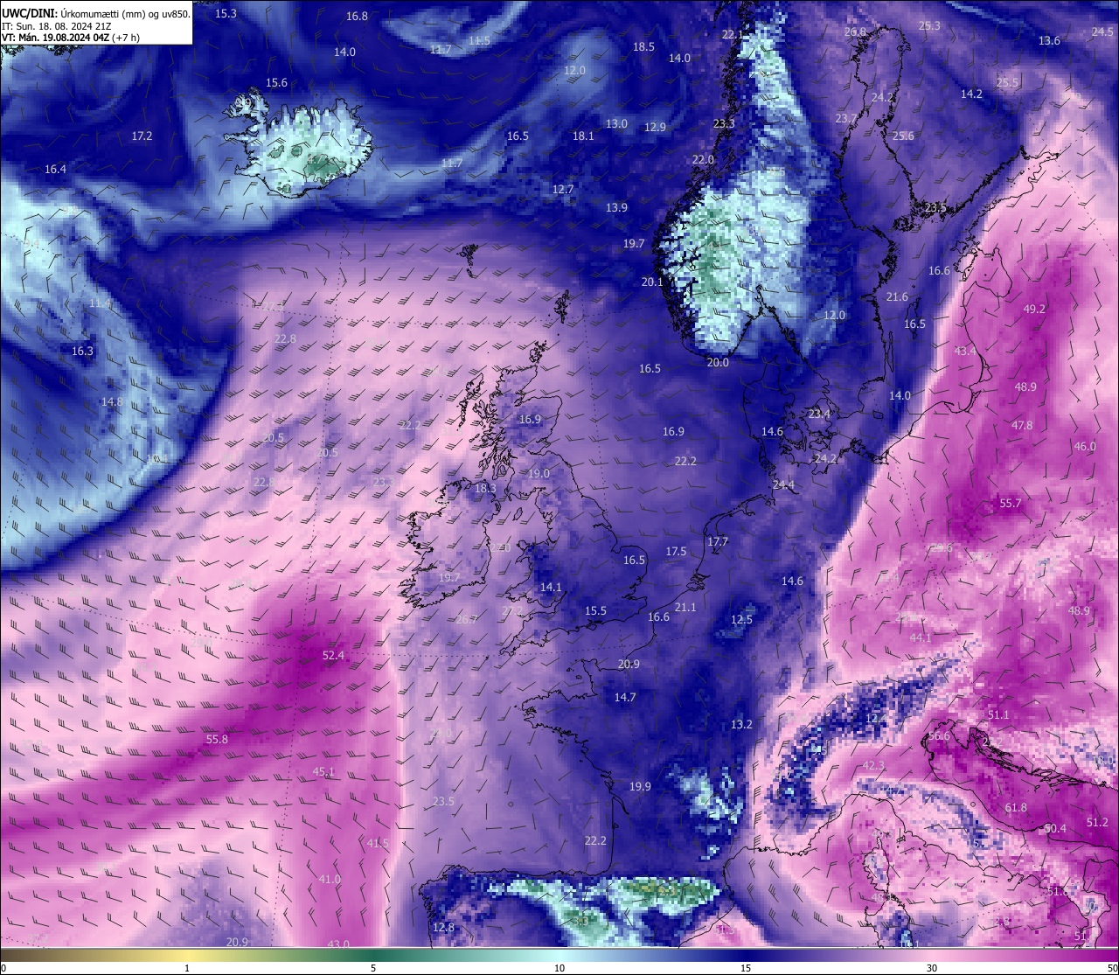1119x975 pixels.
Task: Click the 55.8 value over the Atlantic
Action: (x=217, y=739)
